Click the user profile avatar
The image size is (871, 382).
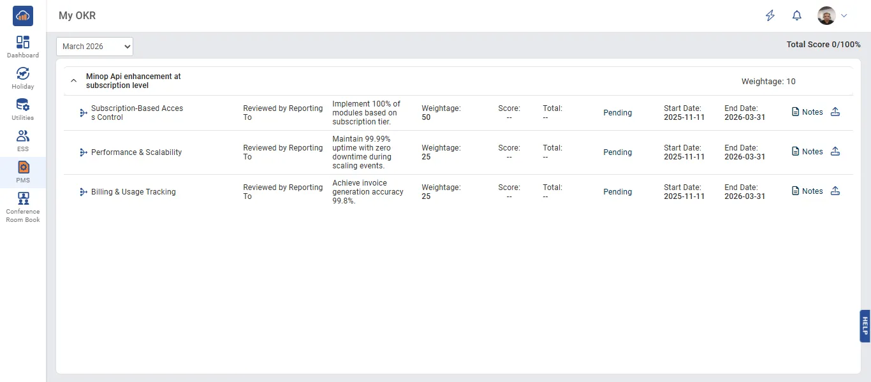(x=826, y=15)
